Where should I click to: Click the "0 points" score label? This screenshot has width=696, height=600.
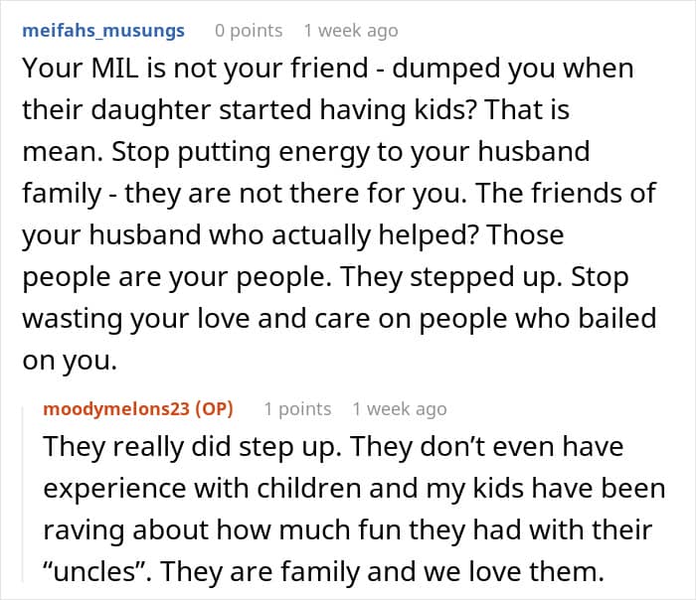click(249, 31)
